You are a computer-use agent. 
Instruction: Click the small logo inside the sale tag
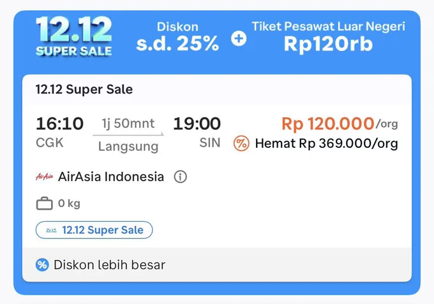click(51, 230)
